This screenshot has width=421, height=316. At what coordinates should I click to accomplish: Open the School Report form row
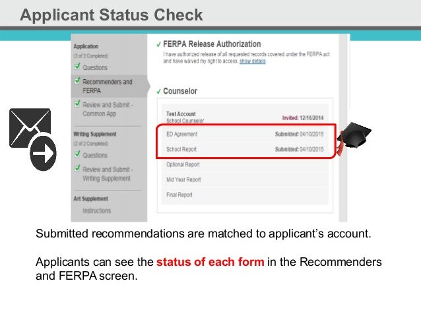[245, 149]
